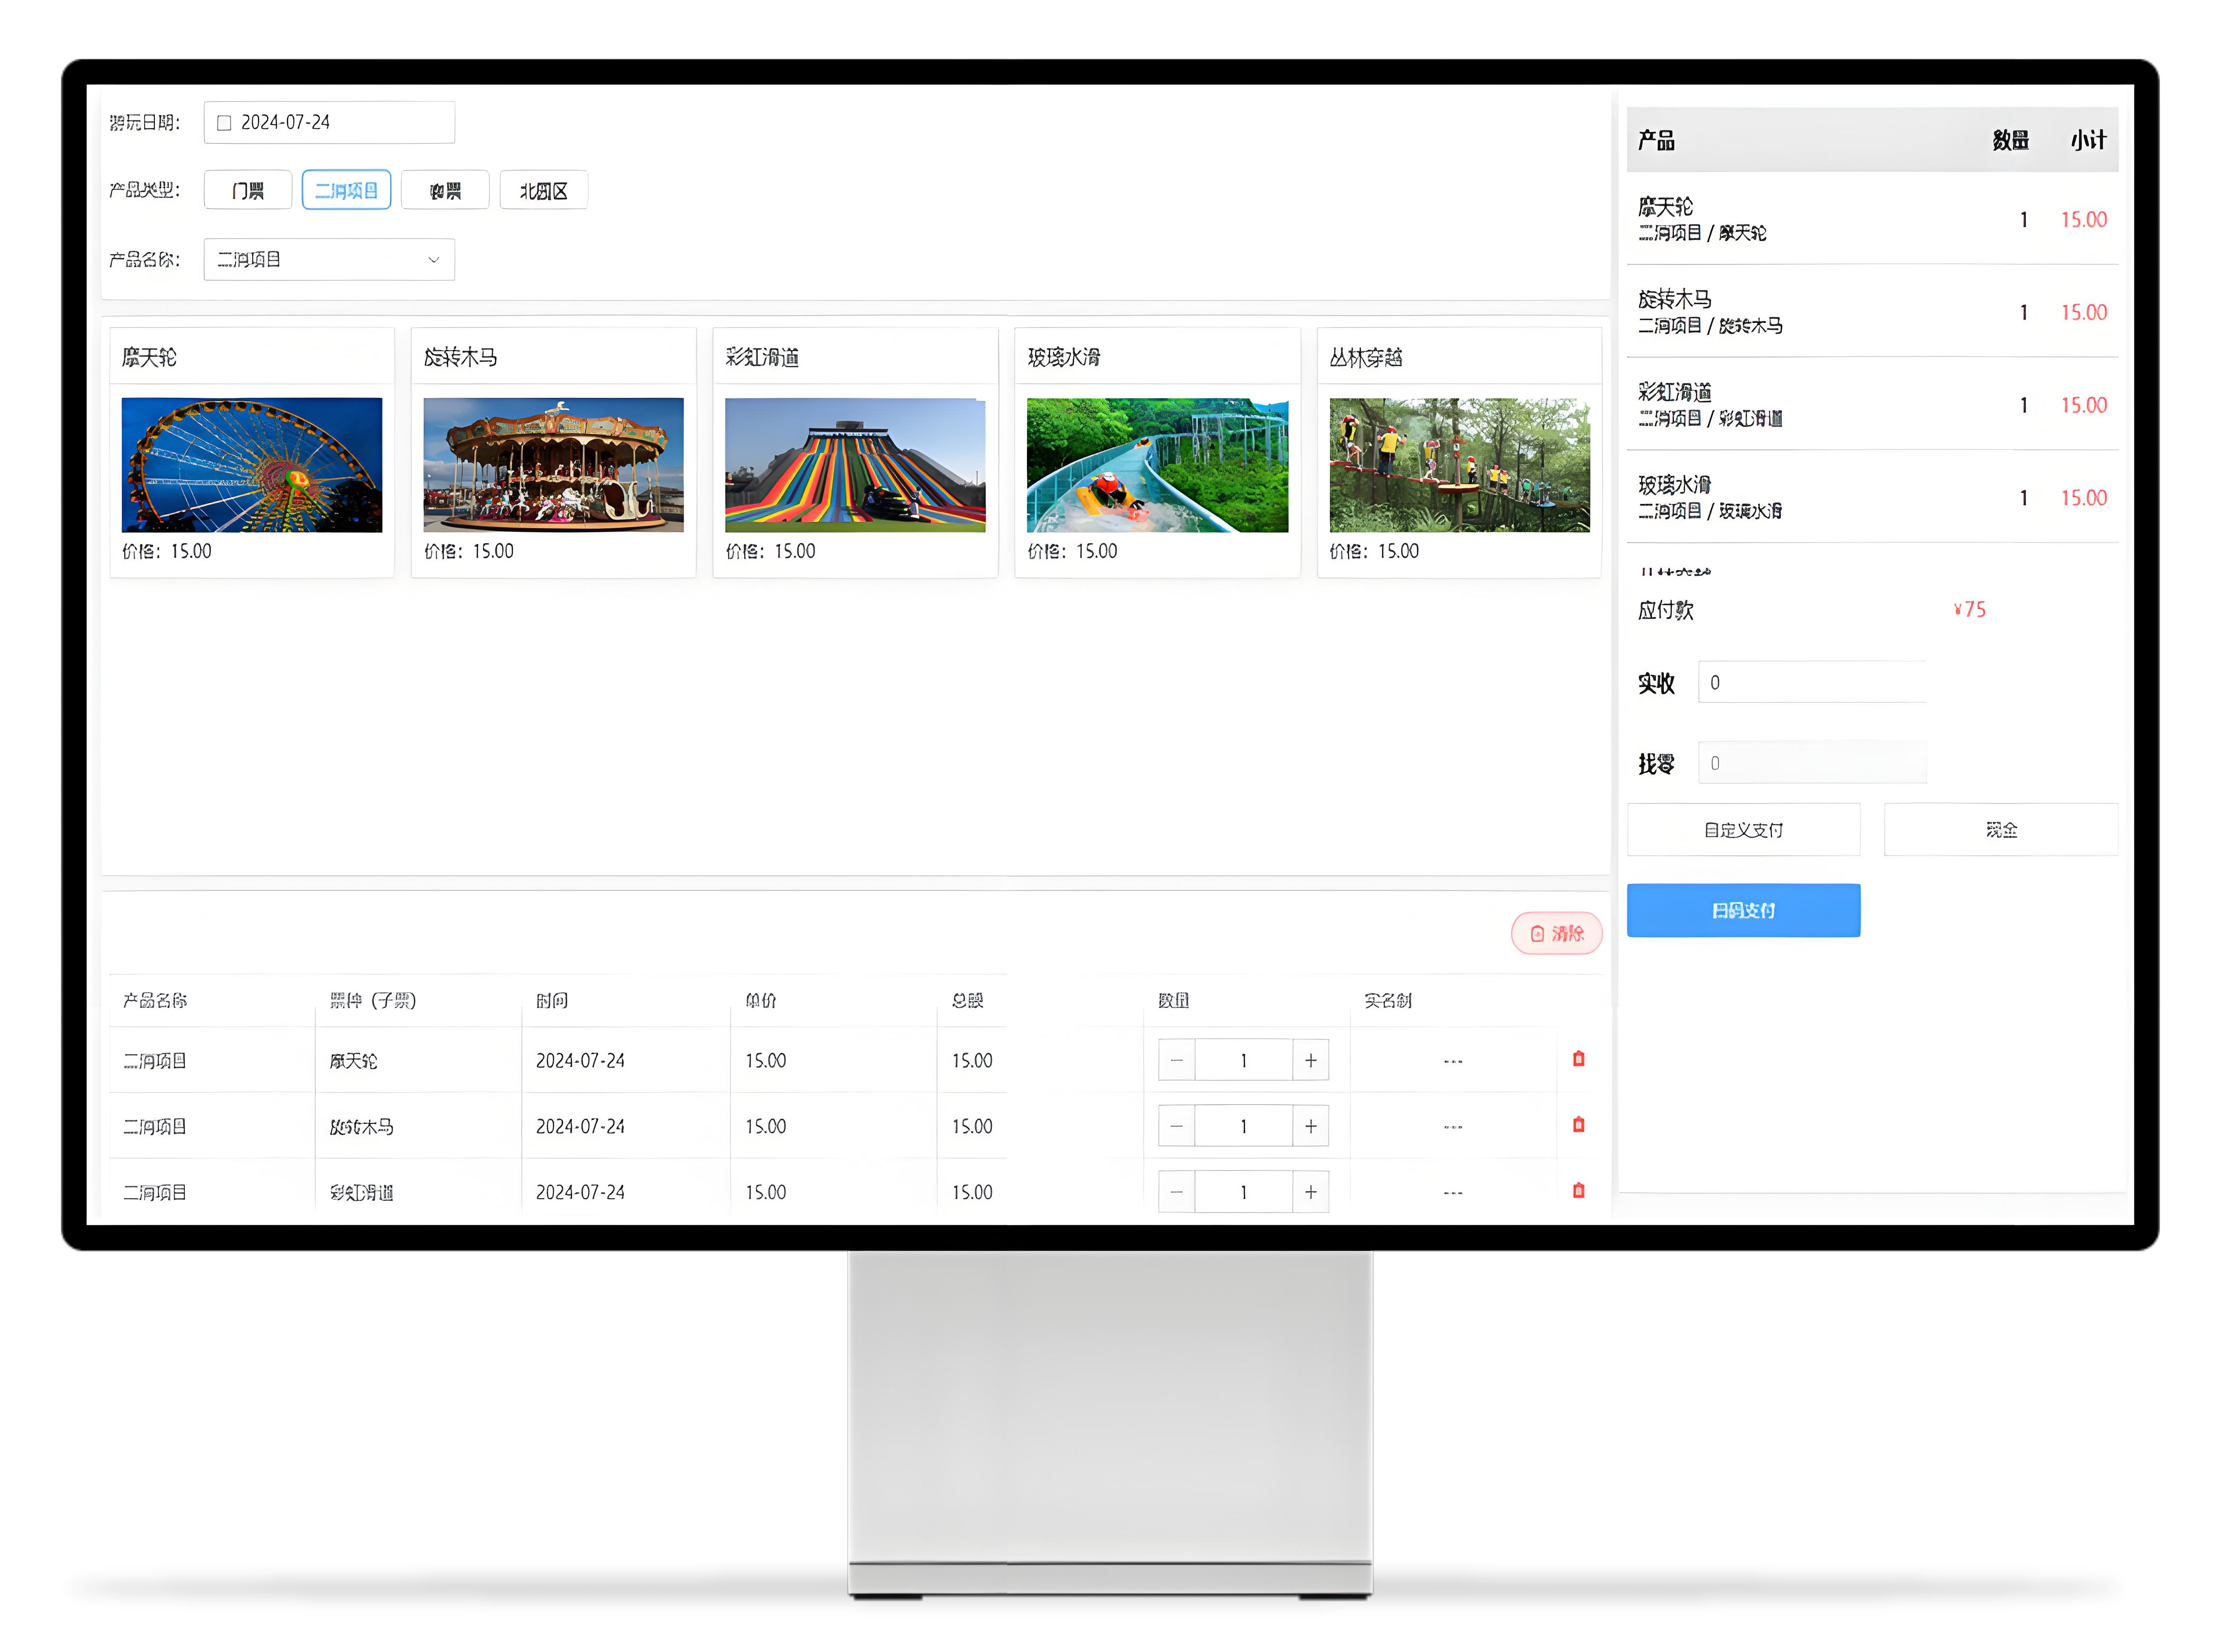Increase quantity in the 彩虹滑道 table row
2219x1652 pixels.
tap(1310, 1192)
